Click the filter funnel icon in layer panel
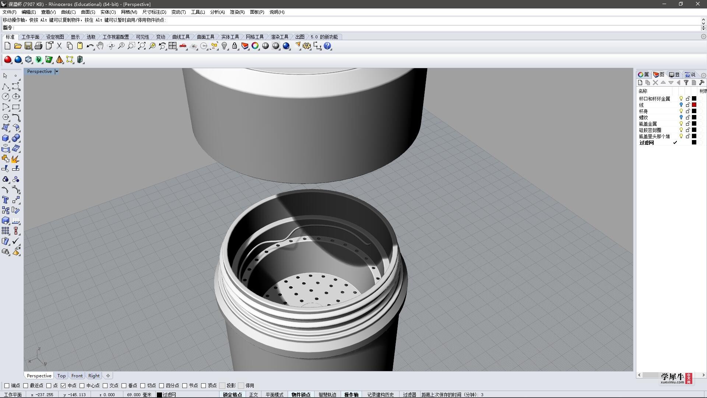 pyautogui.click(x=686, y=83)
